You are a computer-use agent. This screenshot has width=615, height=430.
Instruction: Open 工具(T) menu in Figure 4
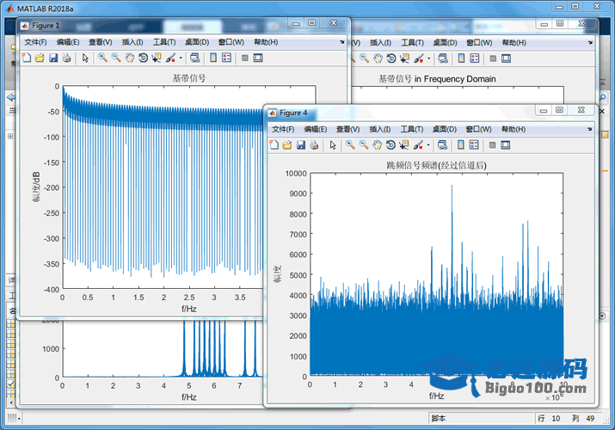pos(412,129)
